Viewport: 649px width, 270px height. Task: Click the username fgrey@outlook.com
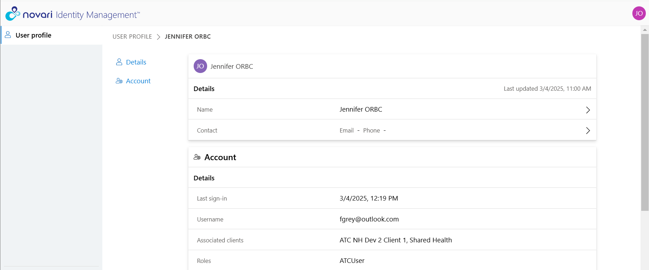click(x=369, y=219)
